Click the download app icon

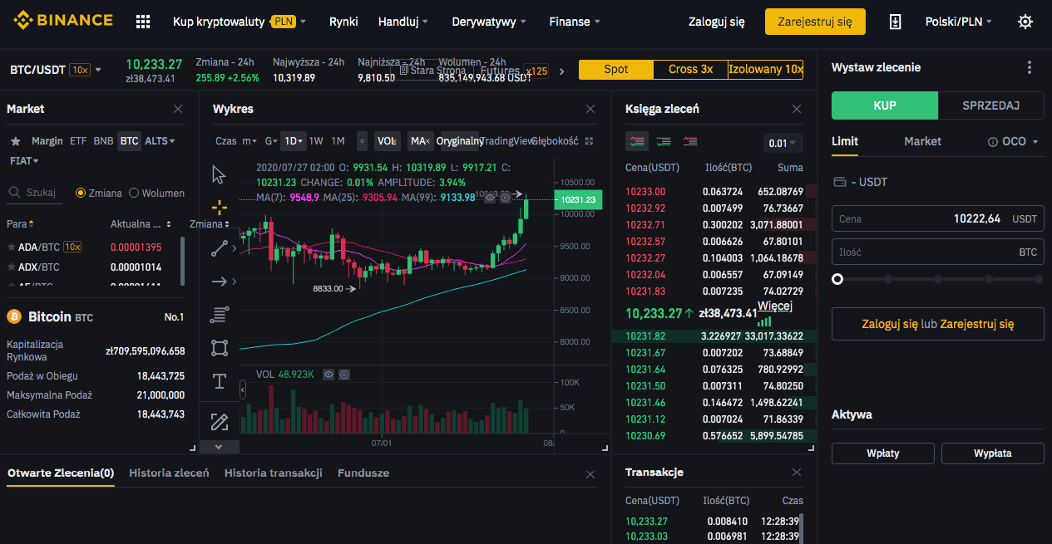(895, 22)
